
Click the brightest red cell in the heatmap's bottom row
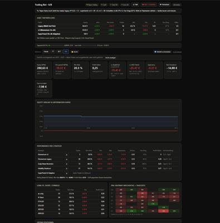tap(163, 211)
